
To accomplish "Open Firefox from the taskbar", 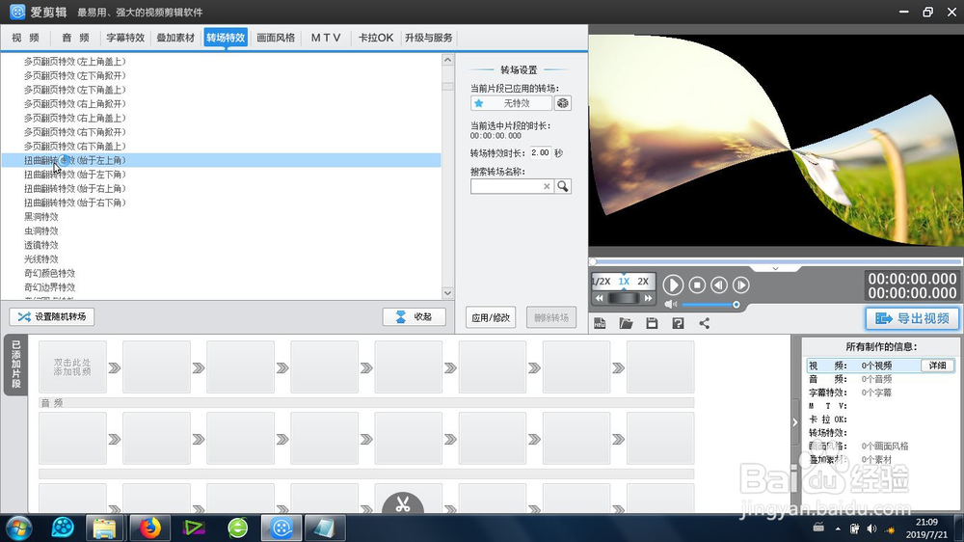I will click(x=149, y=528).
